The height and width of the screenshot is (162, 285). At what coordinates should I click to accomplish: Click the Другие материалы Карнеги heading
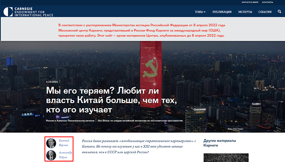tap(219, 143)
